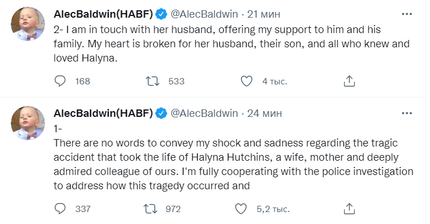Open the 24 мин timestamp link

point(264,113)
